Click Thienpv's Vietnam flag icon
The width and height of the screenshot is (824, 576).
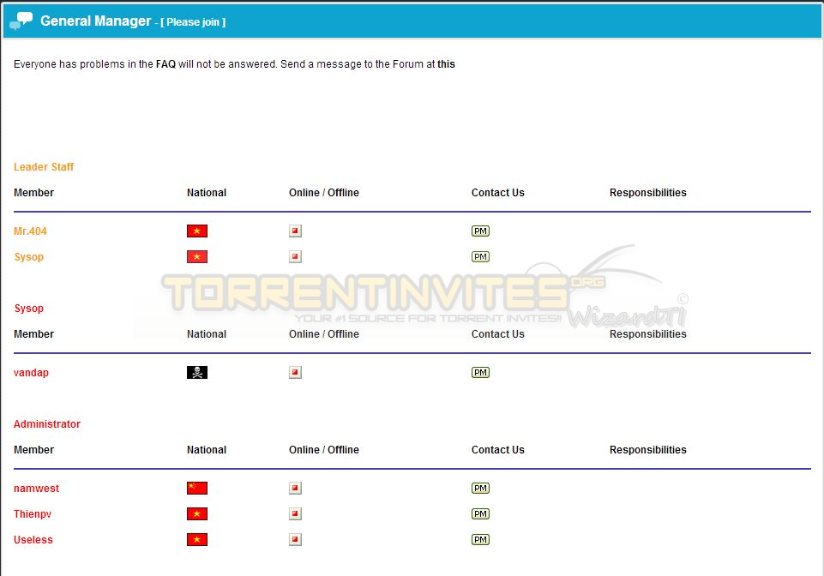[x=197, y=514]
